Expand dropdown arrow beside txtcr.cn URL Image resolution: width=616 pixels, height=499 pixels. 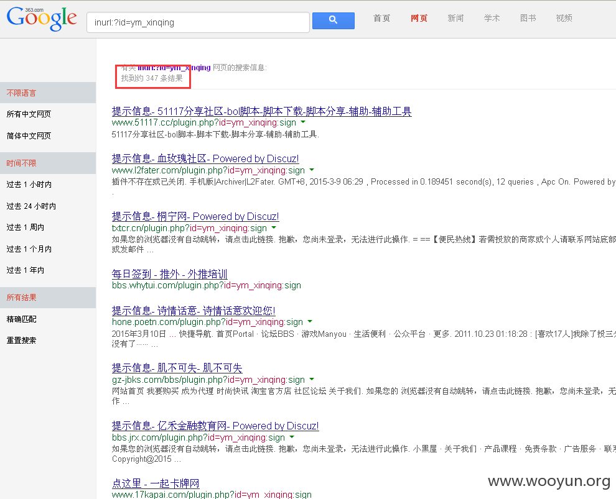point(274,227)
